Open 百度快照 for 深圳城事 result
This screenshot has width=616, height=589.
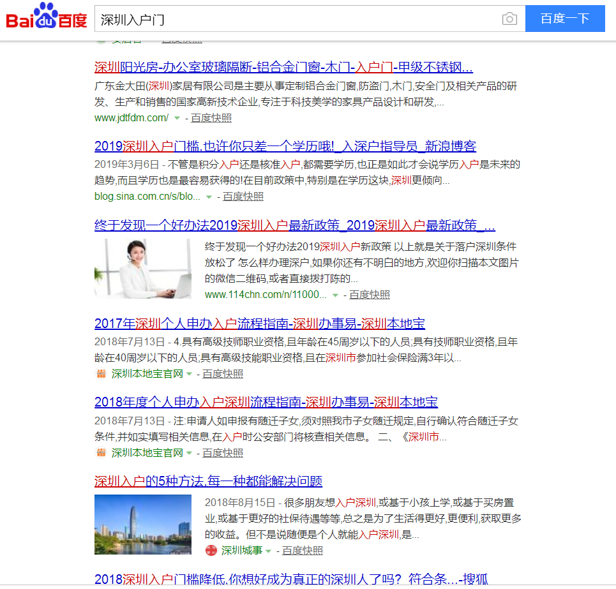click(x=303, y=551)
